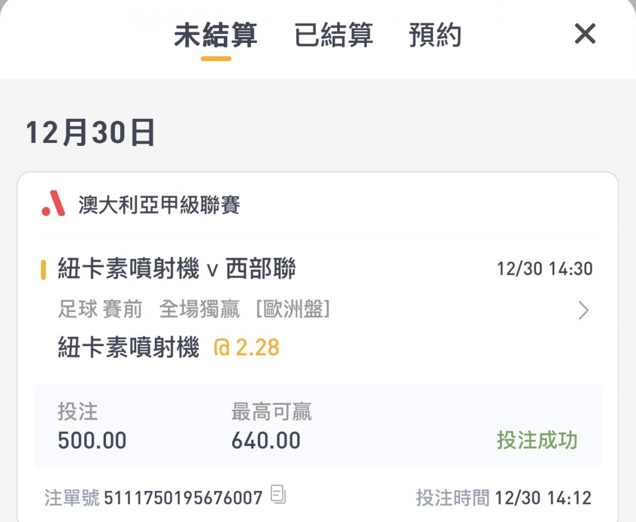Tap the 12月30日 date header
636x522 pixels.
pos(90,132)
